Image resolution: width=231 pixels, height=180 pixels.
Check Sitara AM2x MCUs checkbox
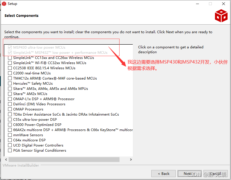[10, 94]
